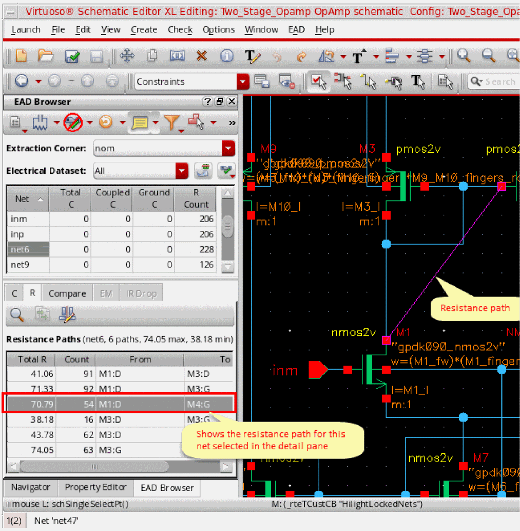This screenshot has height=531, width=520.
Task: Toggle the crossed-out parasitic display icon
Action: pos(73,122)
